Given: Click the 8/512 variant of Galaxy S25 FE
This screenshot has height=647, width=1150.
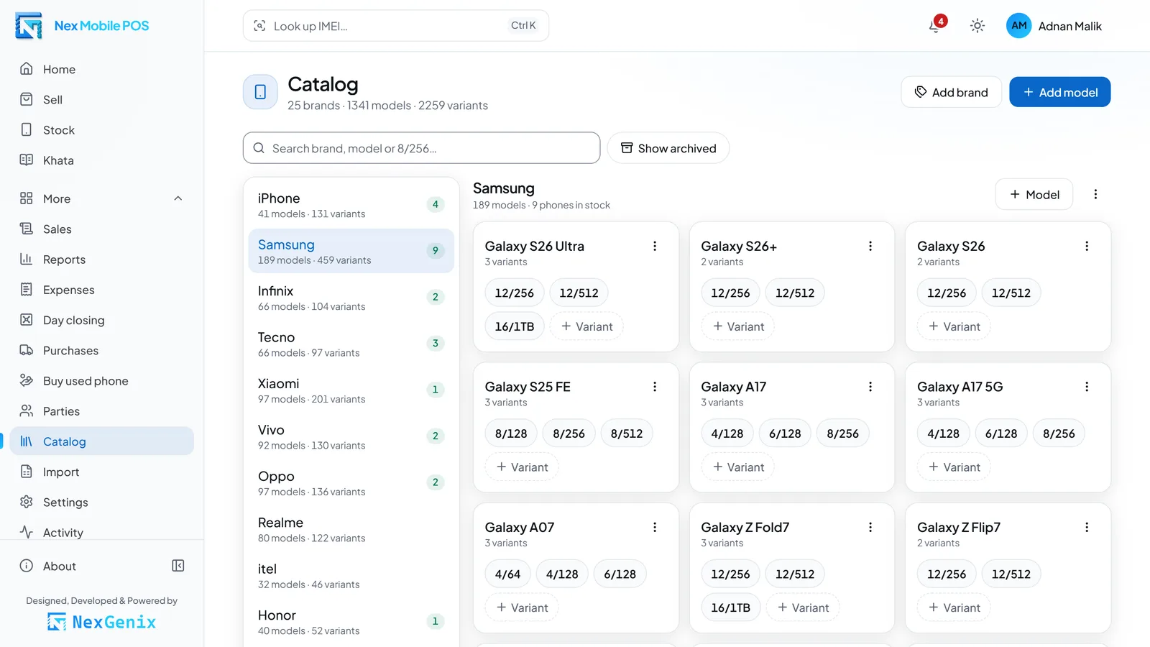Looking at the screenshot, I should point(627,433).
